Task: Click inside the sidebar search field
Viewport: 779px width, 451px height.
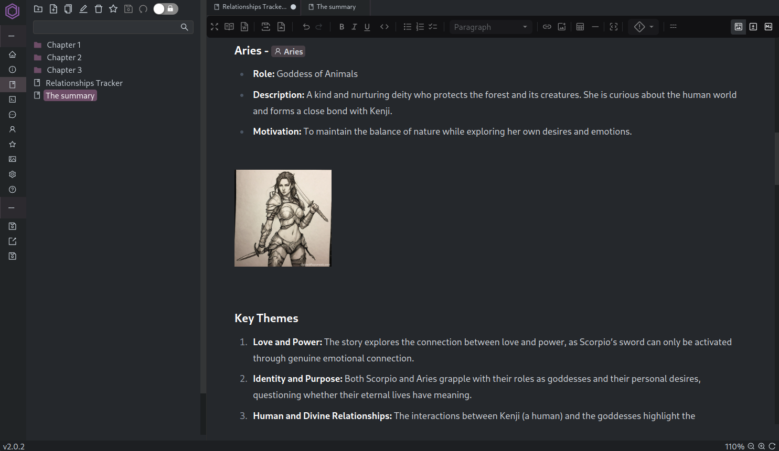Action: (105, 26)
